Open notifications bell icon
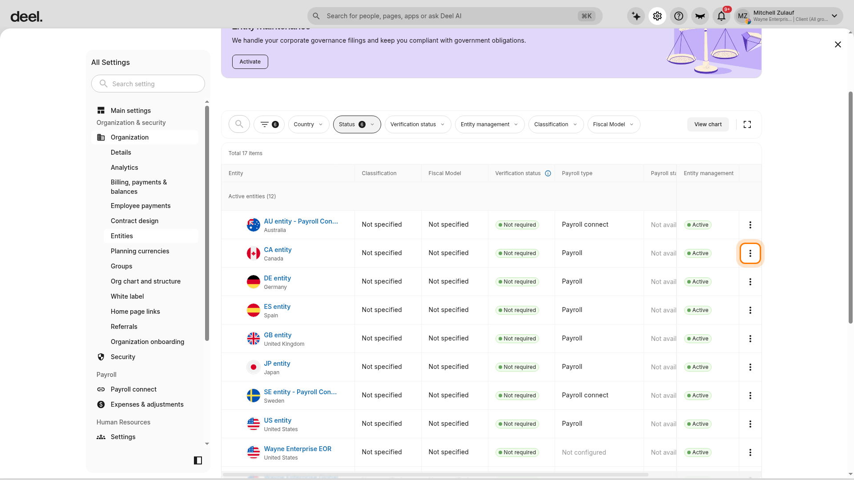This screenshot has width=854, height=480. click(x=721, y=16)
